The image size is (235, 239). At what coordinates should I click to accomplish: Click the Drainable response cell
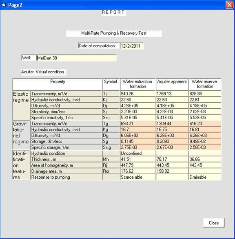pyautogui.click(x=205, y=177)
